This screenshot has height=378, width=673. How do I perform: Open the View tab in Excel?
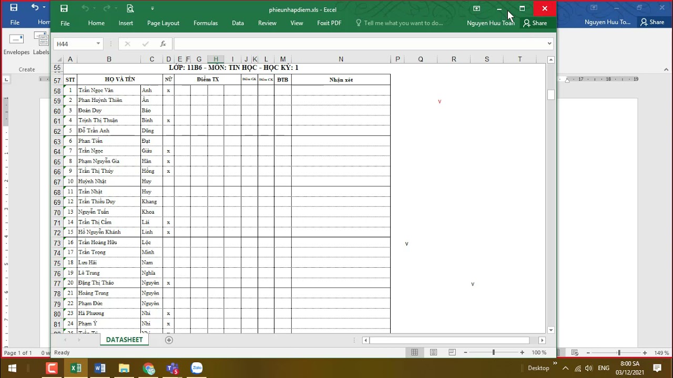point(297,23)
